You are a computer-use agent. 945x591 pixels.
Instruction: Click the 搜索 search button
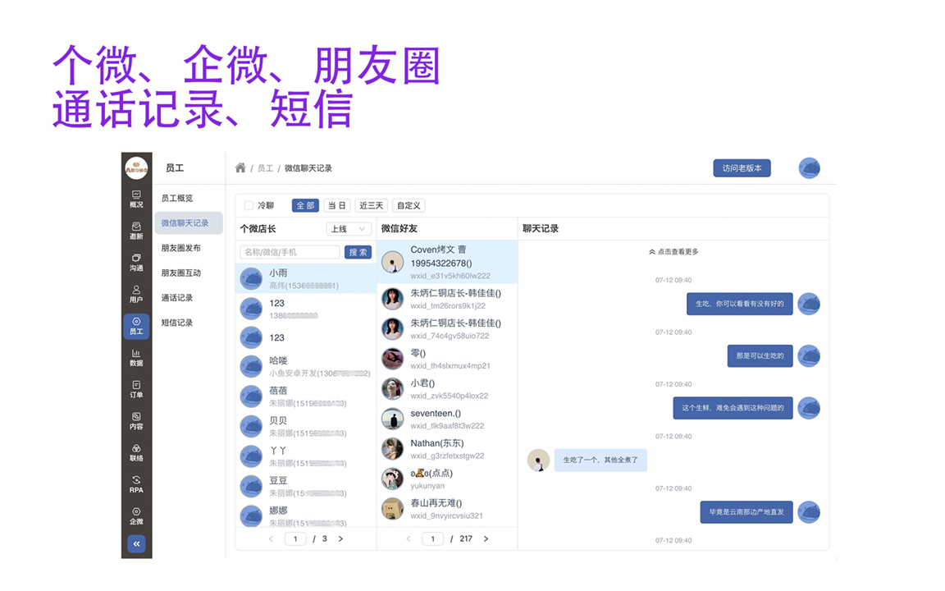tap(358, 252)
